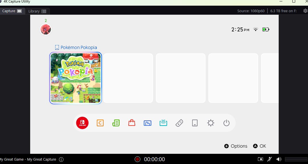308x164 pixels.
Task: Switch to the Library tab
Action: 37,11
